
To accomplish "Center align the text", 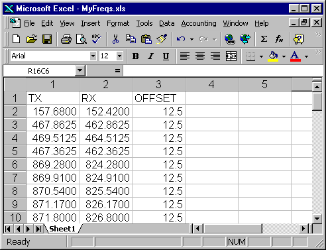I will click(x=200, y=56).
